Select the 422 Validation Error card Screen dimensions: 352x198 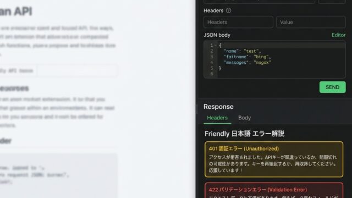pyautogui.click(x=274, y=190)
